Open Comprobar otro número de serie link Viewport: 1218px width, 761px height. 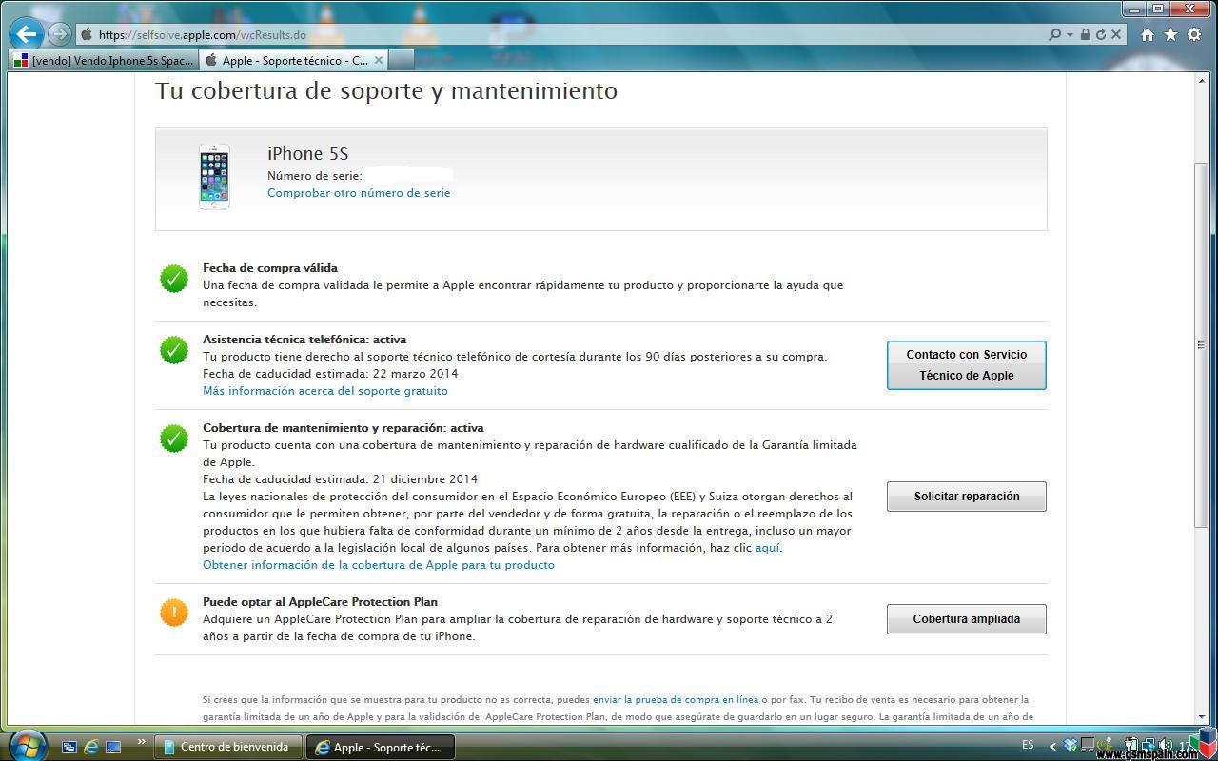pyautogui.click(x=359, y=193)
